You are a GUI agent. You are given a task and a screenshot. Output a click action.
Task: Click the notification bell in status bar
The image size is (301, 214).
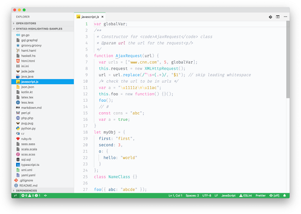point(284,195)
